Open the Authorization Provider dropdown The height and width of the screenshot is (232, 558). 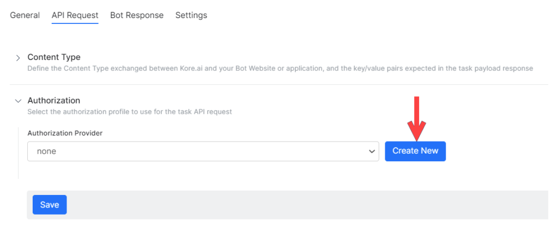tap(203, 151)
